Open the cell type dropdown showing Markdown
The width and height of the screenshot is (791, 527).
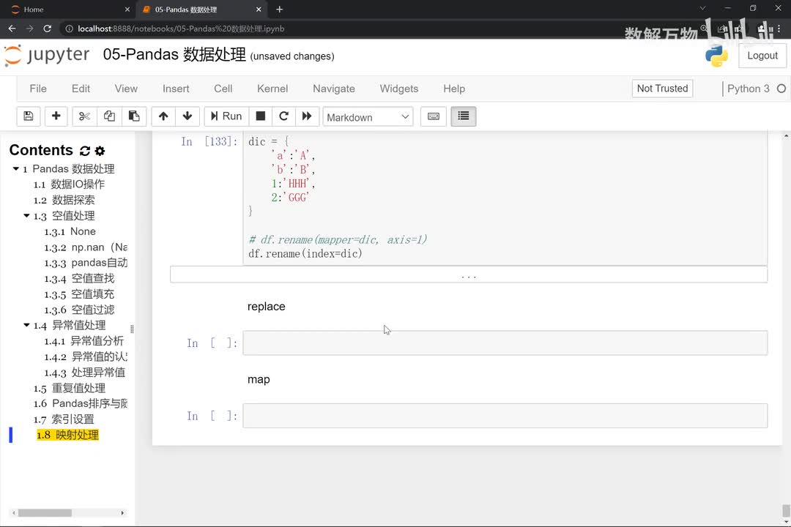pyautogui.click(x=368, y=117)
